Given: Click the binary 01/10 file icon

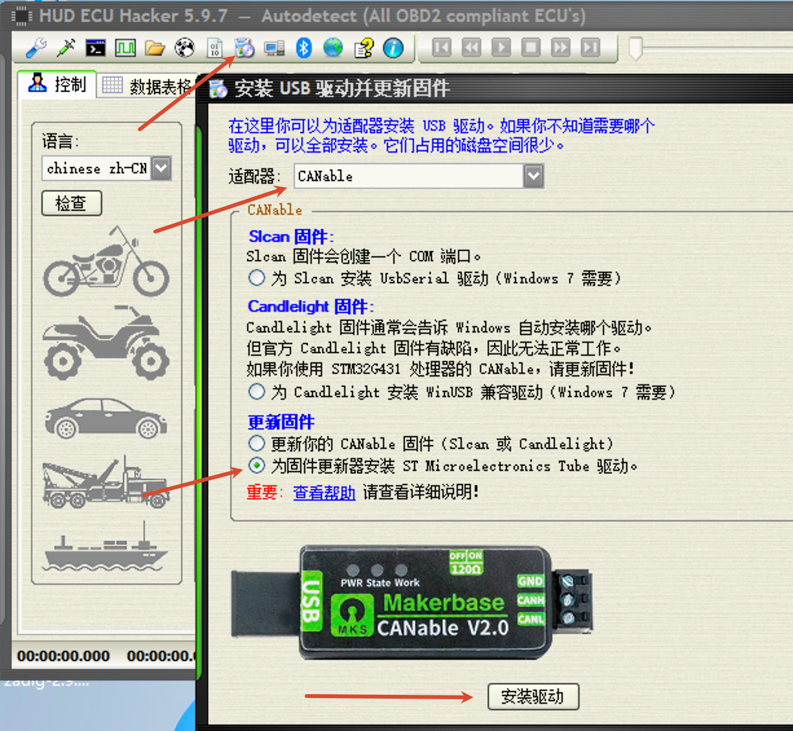Looking at the screenshot, I should click(214, 47).
